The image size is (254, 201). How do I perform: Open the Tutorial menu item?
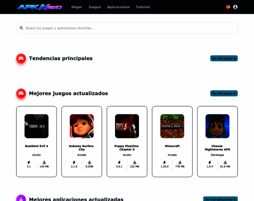coord(143,7)
